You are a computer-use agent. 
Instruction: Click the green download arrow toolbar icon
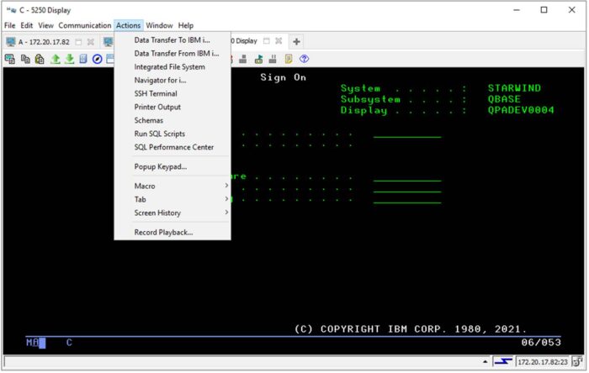69,59
